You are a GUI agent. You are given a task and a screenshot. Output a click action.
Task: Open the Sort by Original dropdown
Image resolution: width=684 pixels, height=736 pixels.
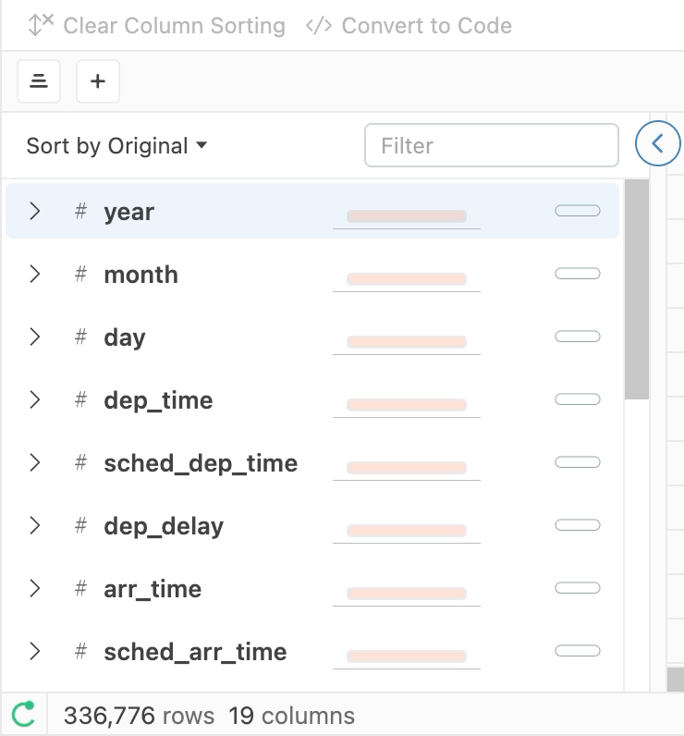116,146
